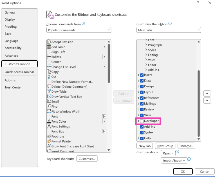The image size is (215, 177).
Task: Select the Find magnifier icon
Action: click(x=49, y=107)
